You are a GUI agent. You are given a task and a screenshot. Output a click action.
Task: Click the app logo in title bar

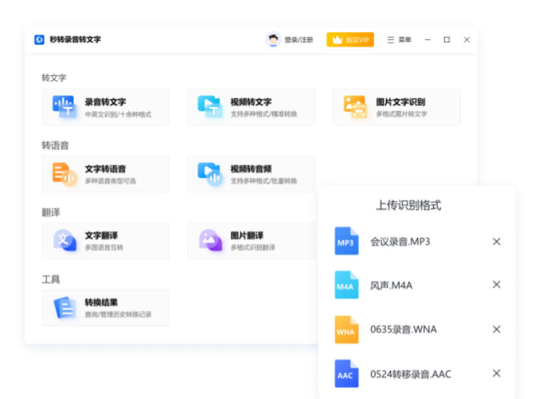(x=40, y=40)
